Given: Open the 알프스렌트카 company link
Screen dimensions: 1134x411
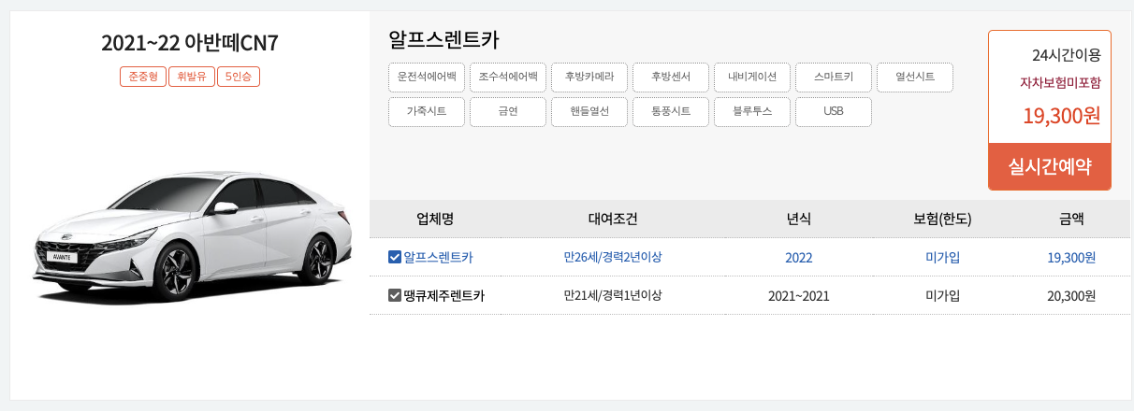Looking at the screenshot, I should pos(438,257).
